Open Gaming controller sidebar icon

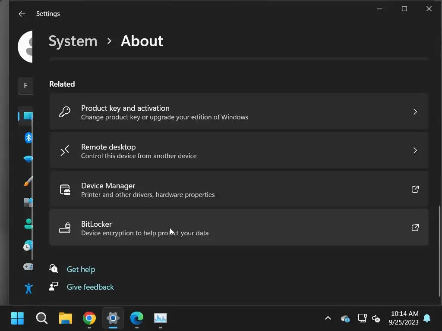pyautogui.click(x=28, y=266)
